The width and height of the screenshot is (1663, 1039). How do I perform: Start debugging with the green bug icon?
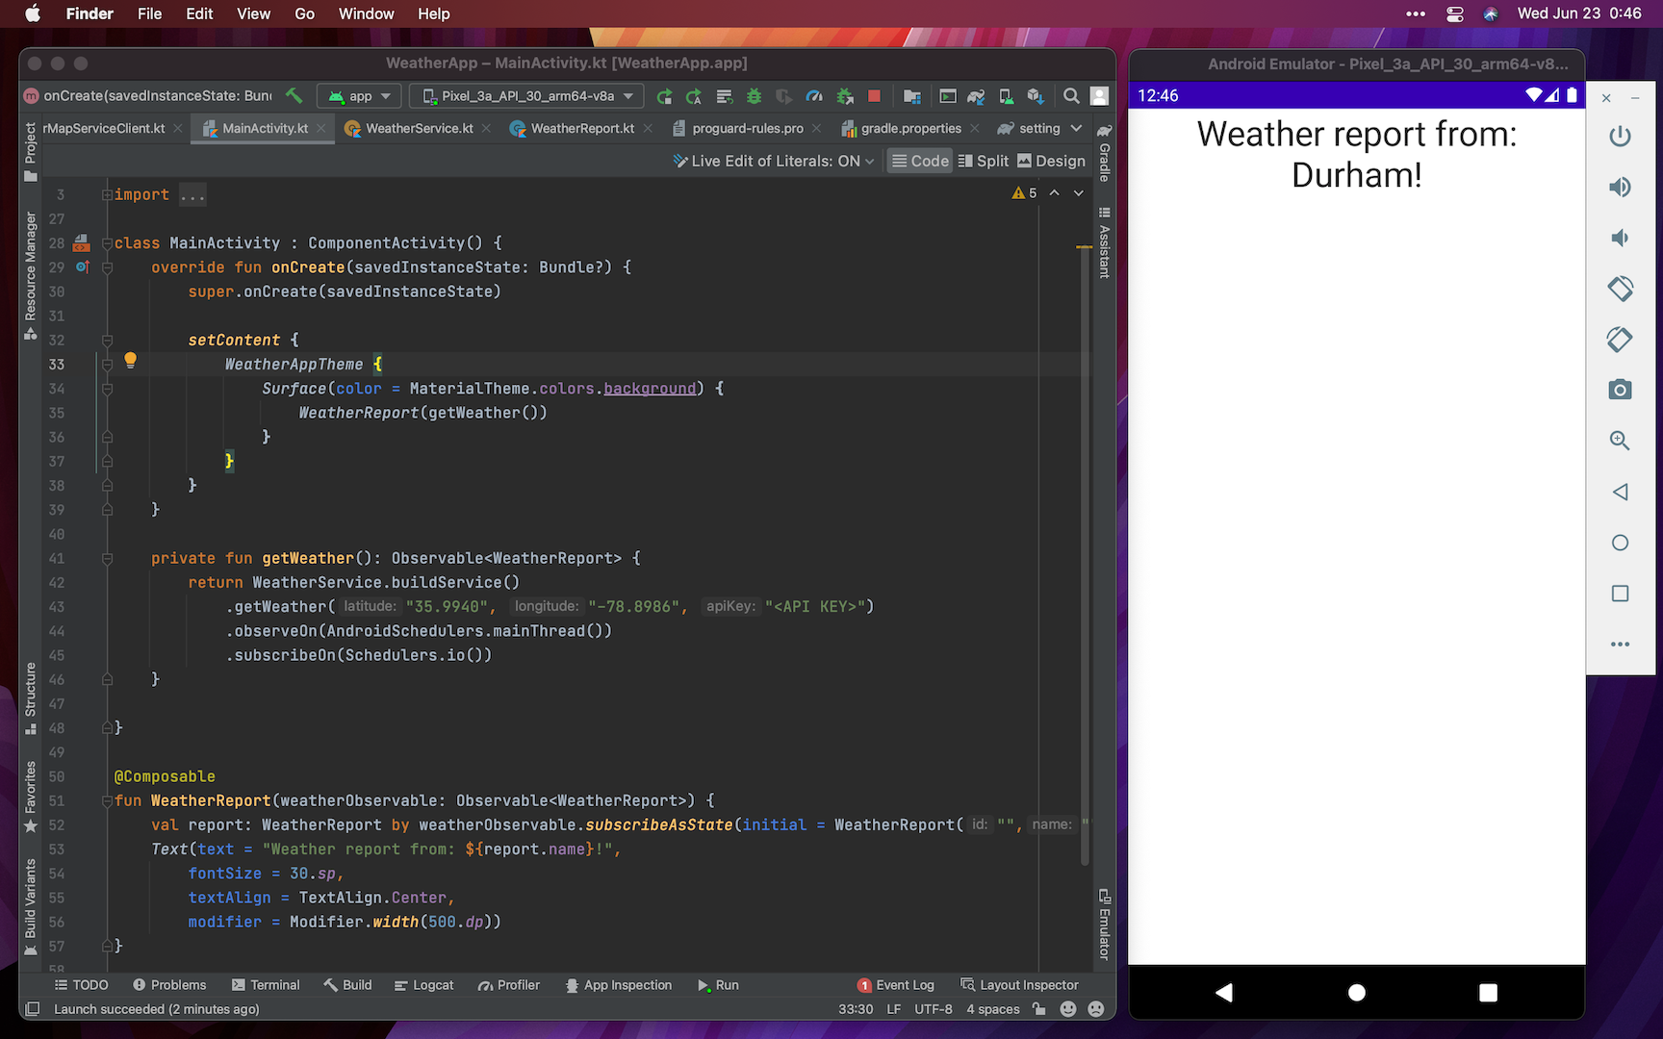(x=755, y=96)
